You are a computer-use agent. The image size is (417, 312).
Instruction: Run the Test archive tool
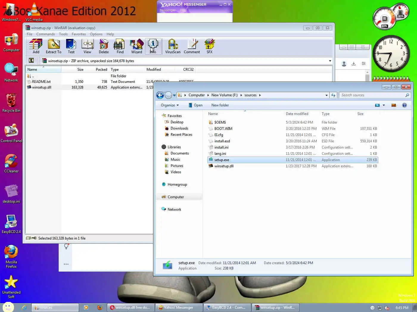71,46
